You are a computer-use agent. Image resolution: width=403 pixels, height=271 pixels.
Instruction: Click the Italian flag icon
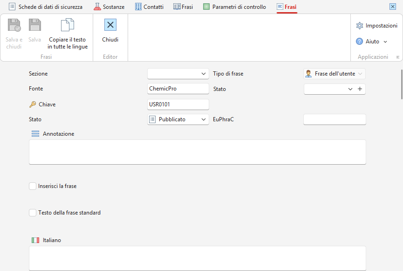(x=35, y=240)
